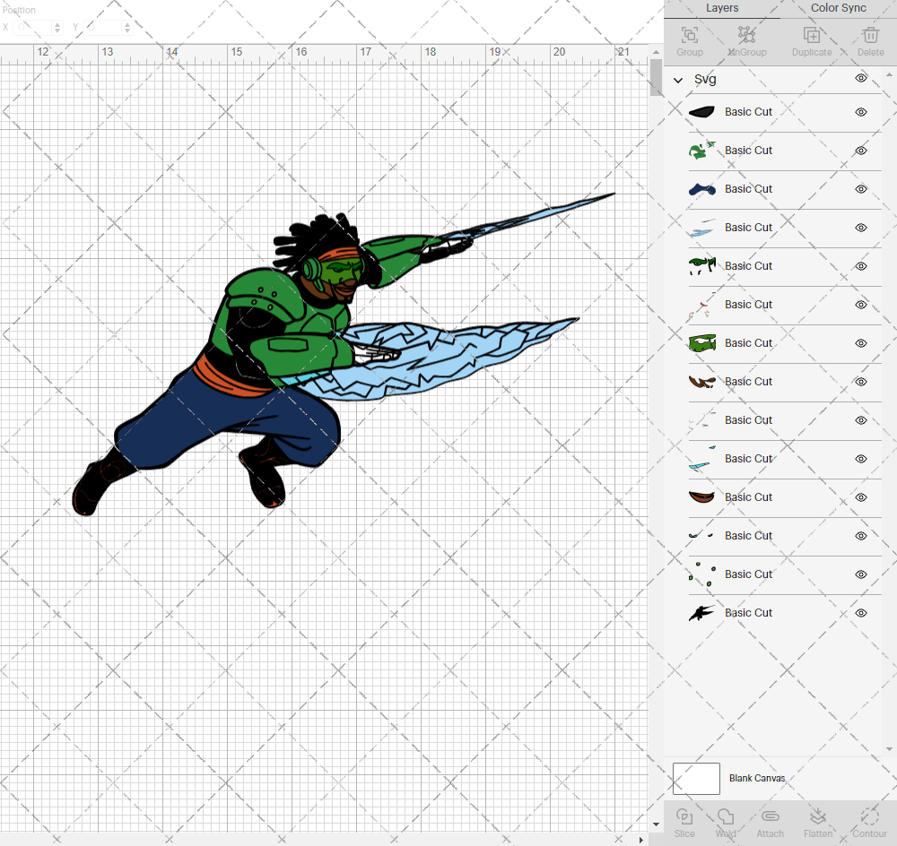Viewport: 897px width, 846px height.
Task: Switch to the Layers tab
Action: click(722, 8)
